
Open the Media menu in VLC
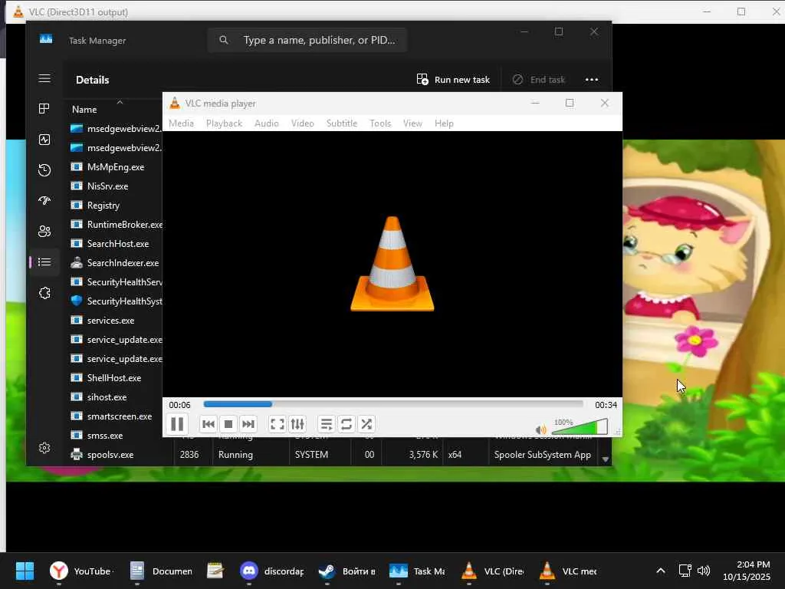181,123
